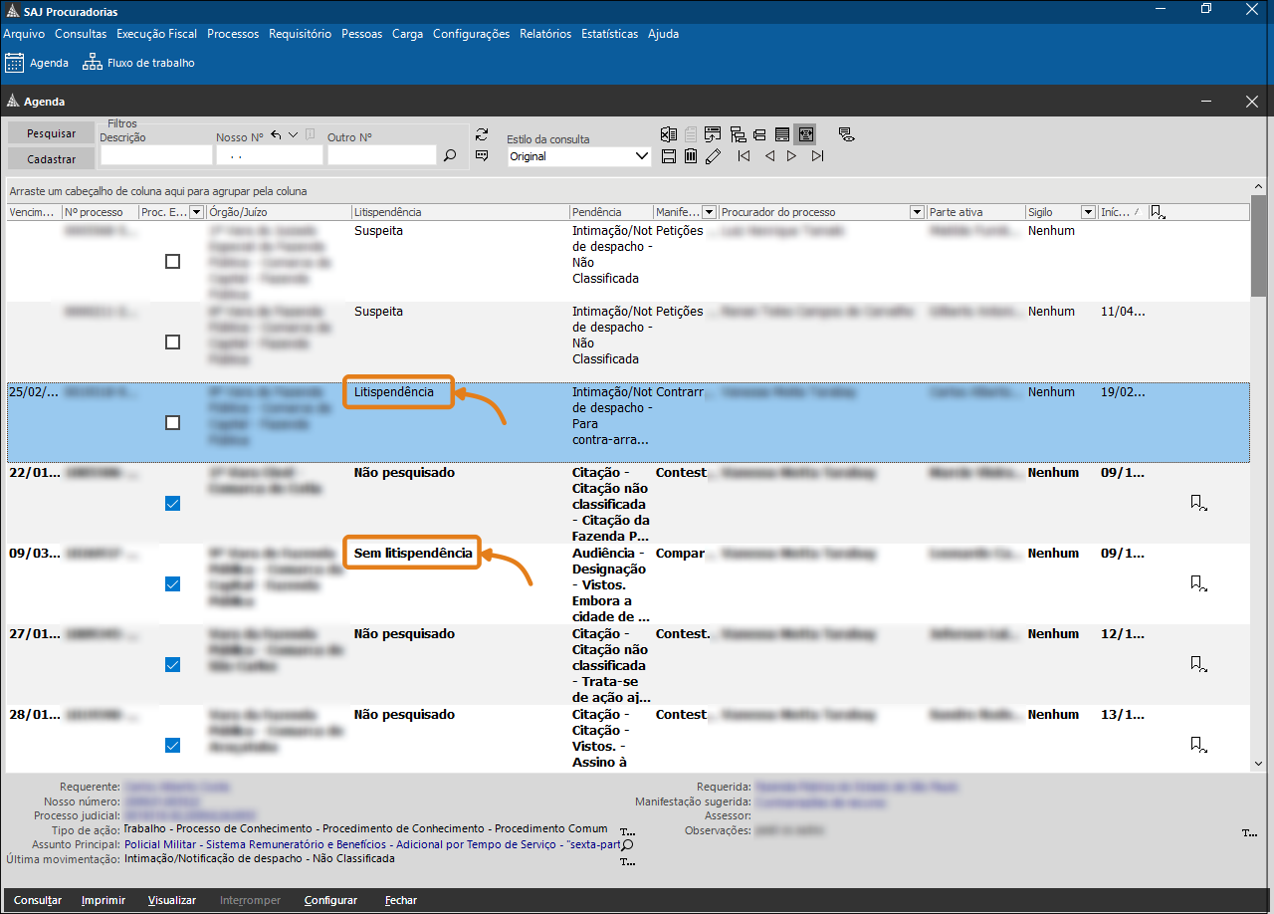This screenshot has width=1274, height=914.
Task: Uncheck the box in the 28/01 row
Action: point(172,745)
